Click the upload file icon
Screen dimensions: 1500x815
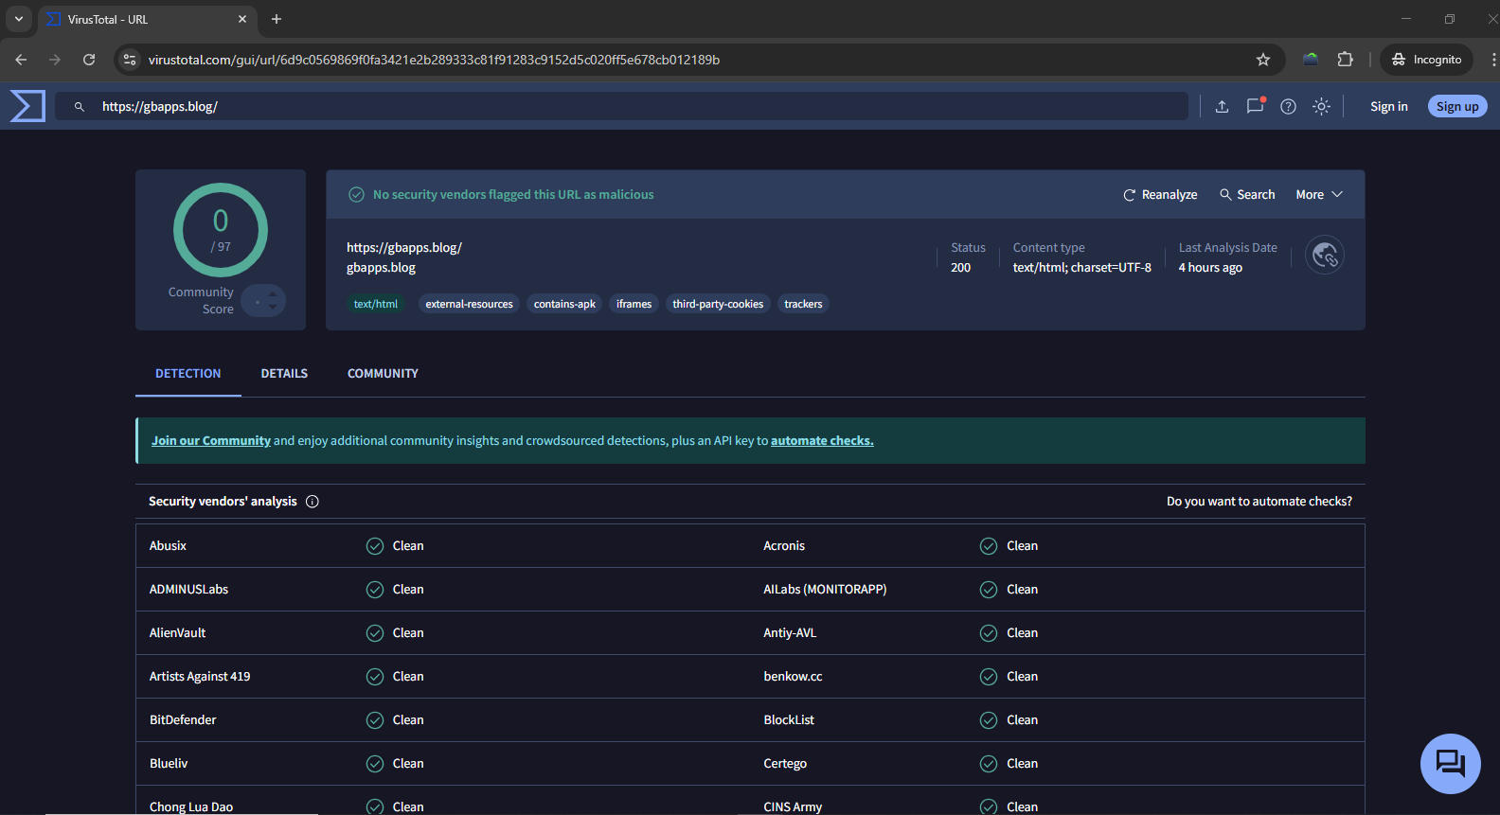(x=1222, y=106)
